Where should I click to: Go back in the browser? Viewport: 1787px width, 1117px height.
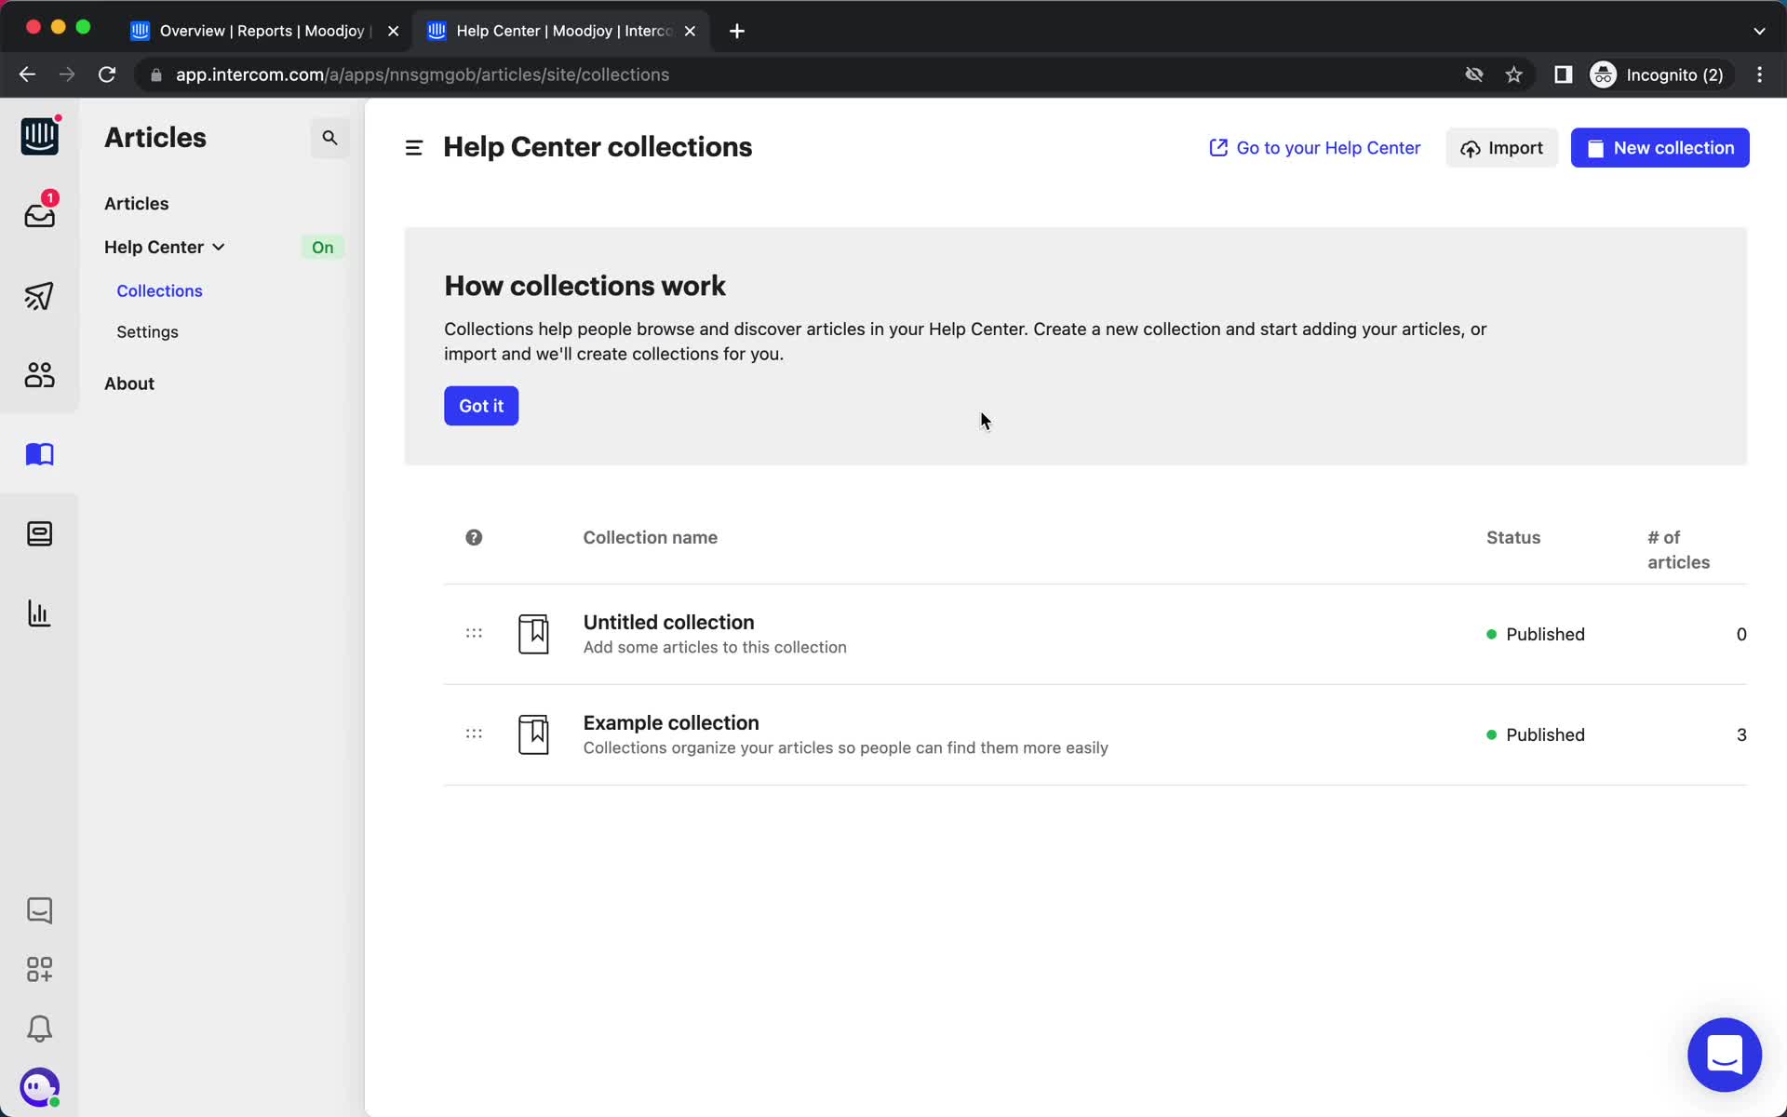pos(27,74)
